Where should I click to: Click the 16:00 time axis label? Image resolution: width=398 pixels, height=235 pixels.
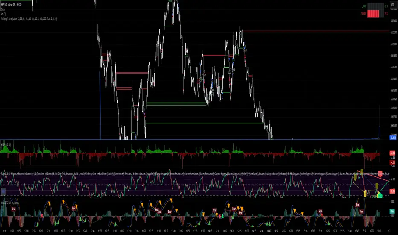coord(379,231)
